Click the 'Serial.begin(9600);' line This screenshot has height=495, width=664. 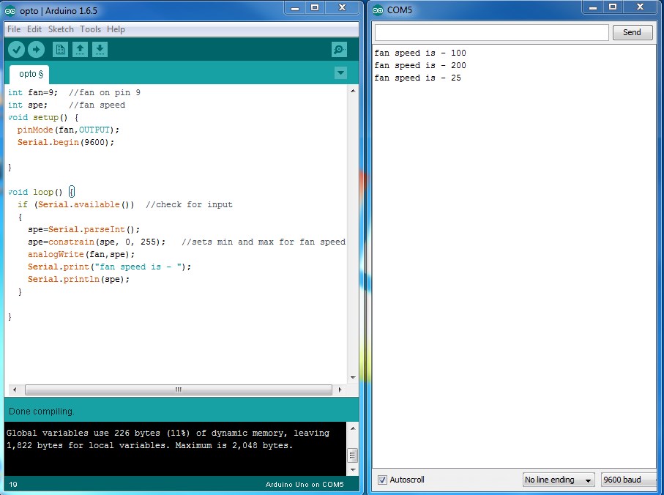pyautogui.click(x=66, y=142)
